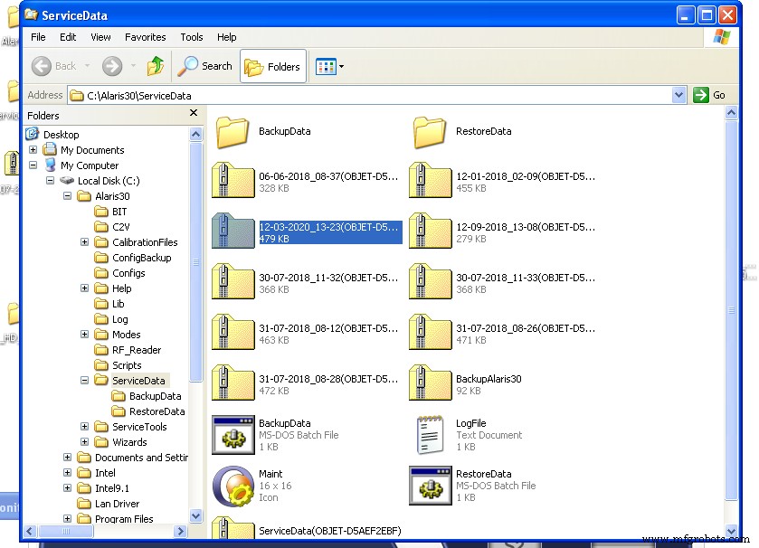The image size is (759, 548).
Task: Run the RestoreData MS-DOS batch file
Action: [430, 486]
